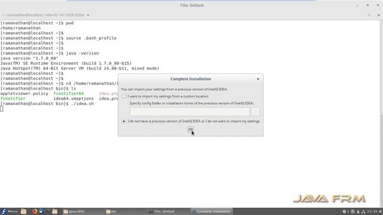The image size is (383, 215).
Task: Open the notification indicator in system tray
Action: click(346, 211)
